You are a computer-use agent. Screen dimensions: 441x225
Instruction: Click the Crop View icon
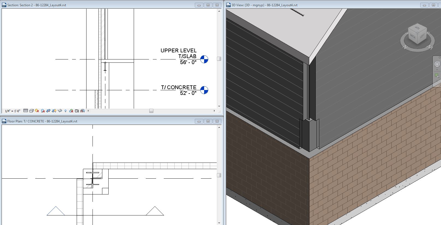pos(49,111)
